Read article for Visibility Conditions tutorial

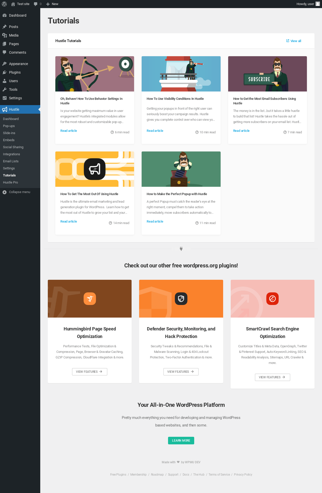click(x=155, y=131)
